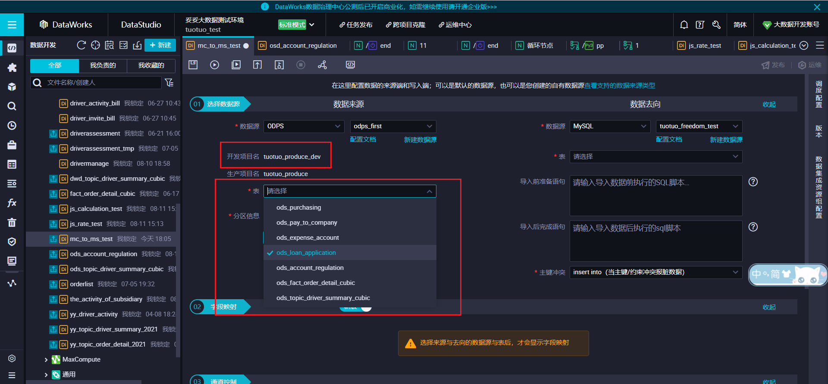Open the ODPS source type dropdown
The height and width of the screenshot is (384, 828).
pyautogui.click(x=304, y=126)
